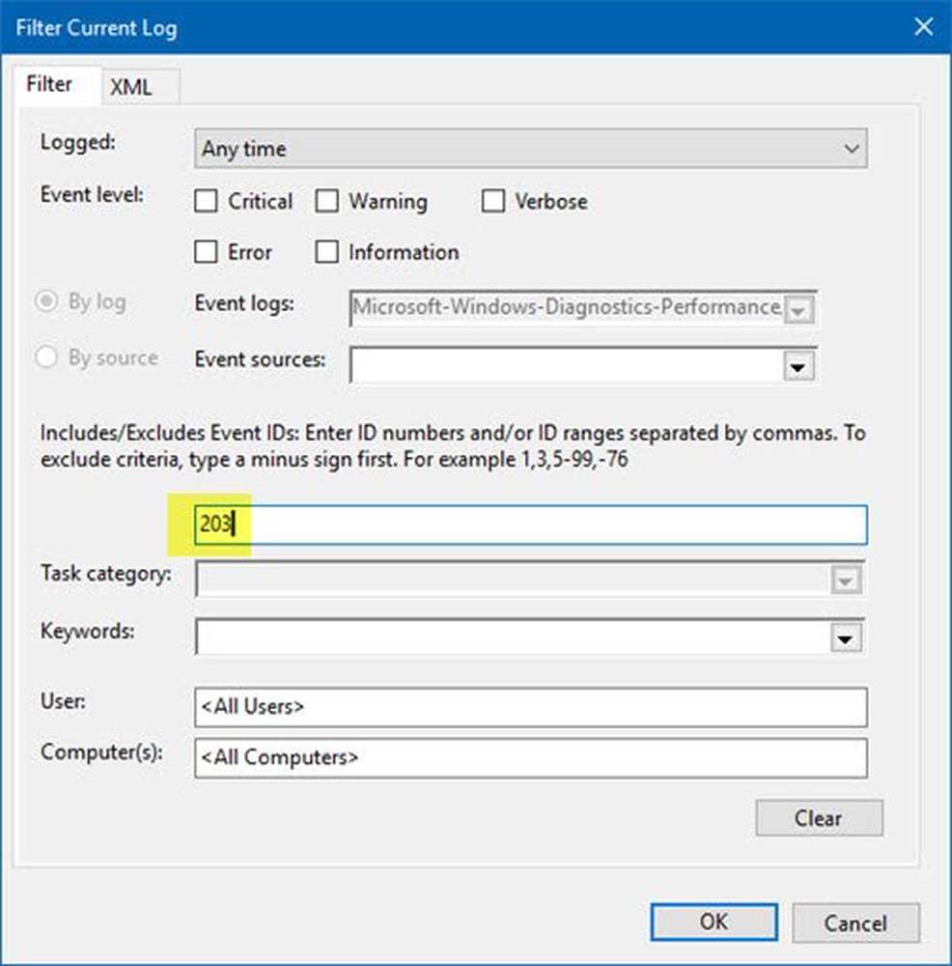
Task: Close the Filter Current Log dialog
Action: [923, 26]
